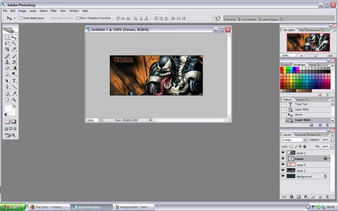The height and width of the screenshot is (211, 338).
Task: Toggle lock all for layer
Action: click(x=305, y=146)
